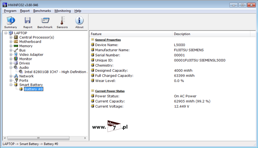
Task: Collapse the Audio node
Action: pos(11,68)
